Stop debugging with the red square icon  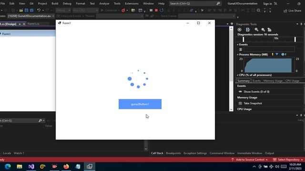[156, 10]
